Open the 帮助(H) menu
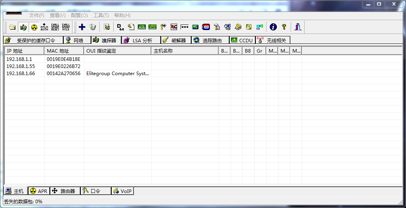 coord(122,15)
